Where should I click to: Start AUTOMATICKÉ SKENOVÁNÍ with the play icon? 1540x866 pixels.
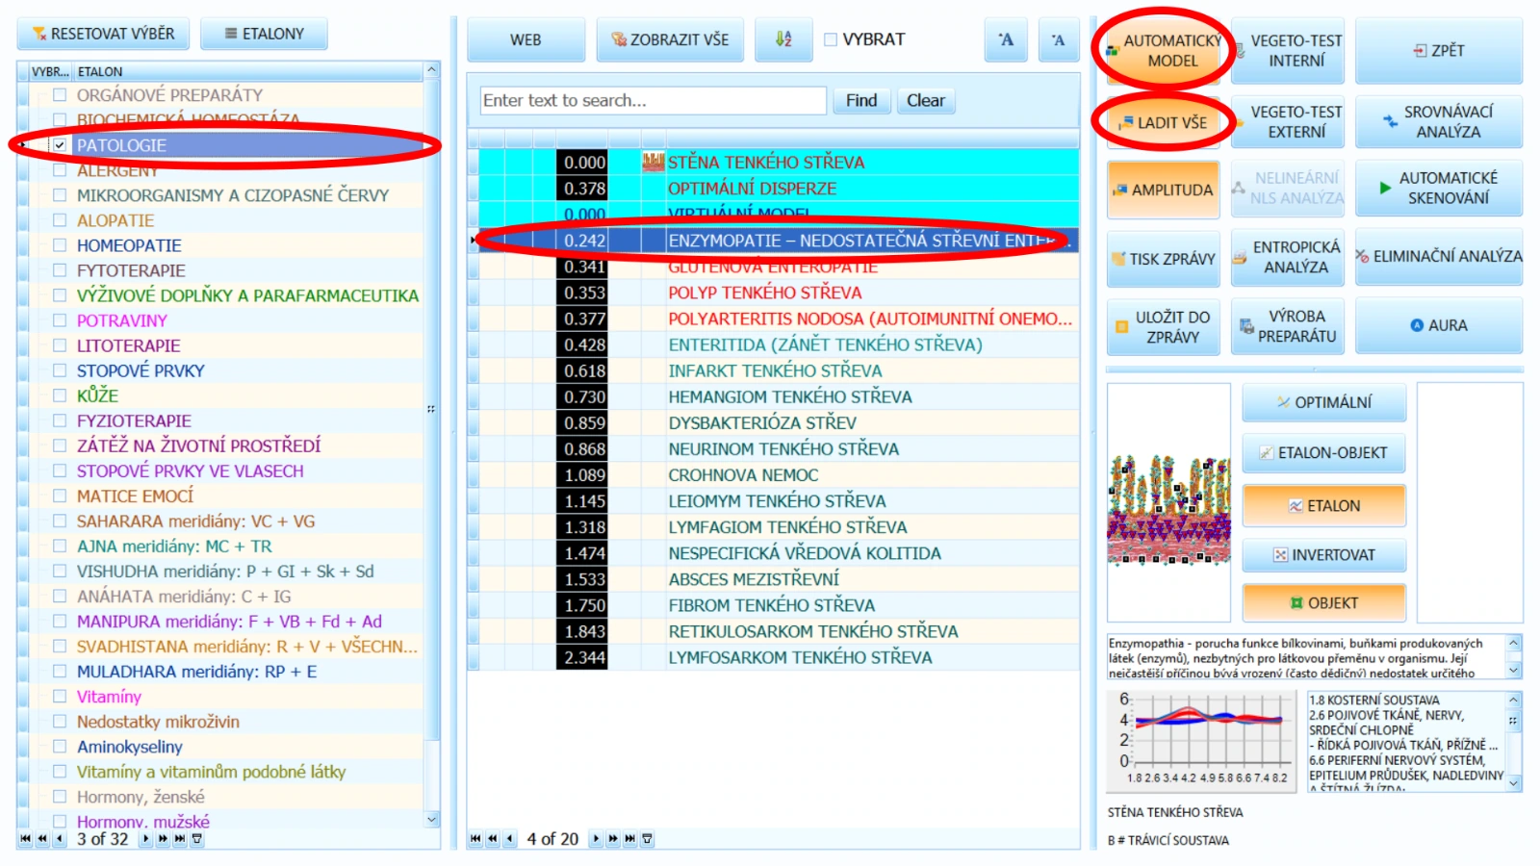tap(1438, 188)
